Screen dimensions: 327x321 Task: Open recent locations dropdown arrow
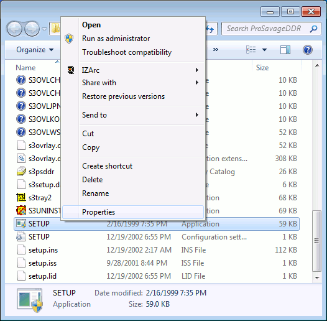coord(44,29)
